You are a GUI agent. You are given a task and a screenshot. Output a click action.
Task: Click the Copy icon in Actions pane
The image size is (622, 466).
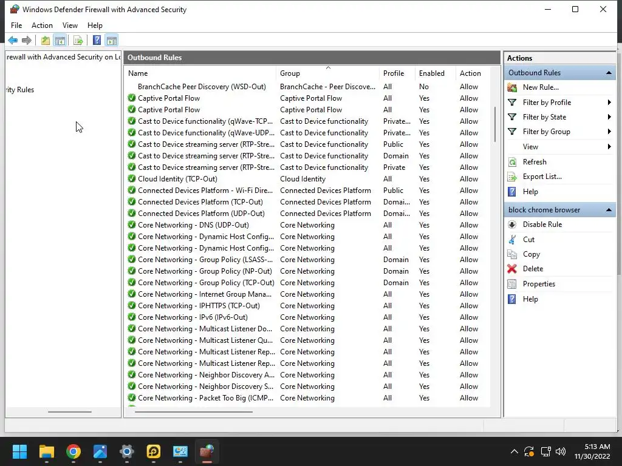click(512, 254)
